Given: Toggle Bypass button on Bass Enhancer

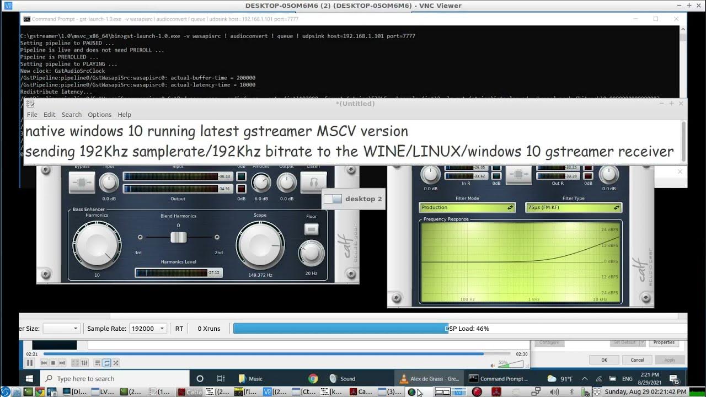Looking at the screenshot, I should coord(82,182).
